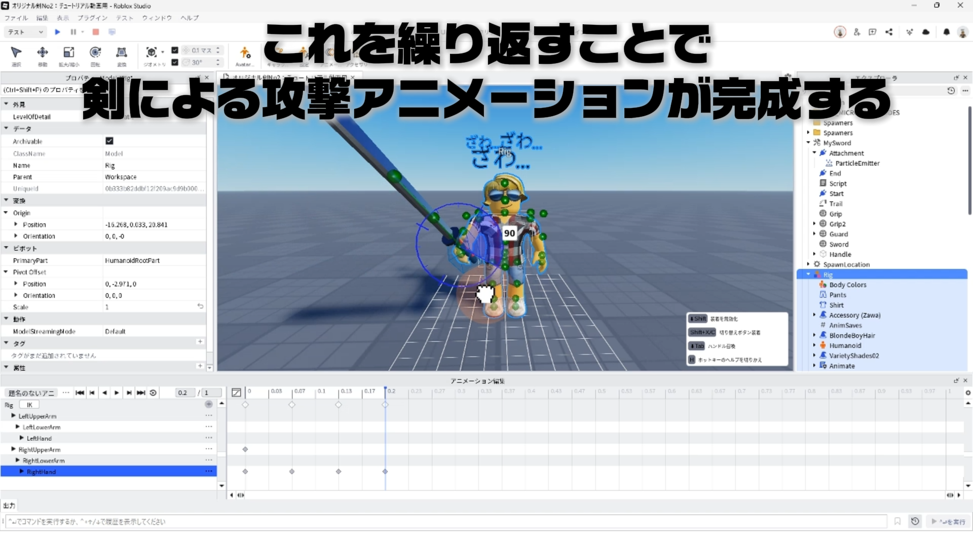Screen dimensions: 973x547
Task: Open the プラグイン menu
Action: [92, 18]
